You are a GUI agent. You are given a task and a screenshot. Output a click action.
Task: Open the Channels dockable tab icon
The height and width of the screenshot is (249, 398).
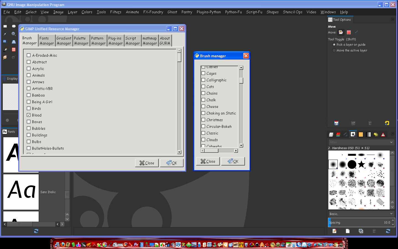[x=338, y=134]
